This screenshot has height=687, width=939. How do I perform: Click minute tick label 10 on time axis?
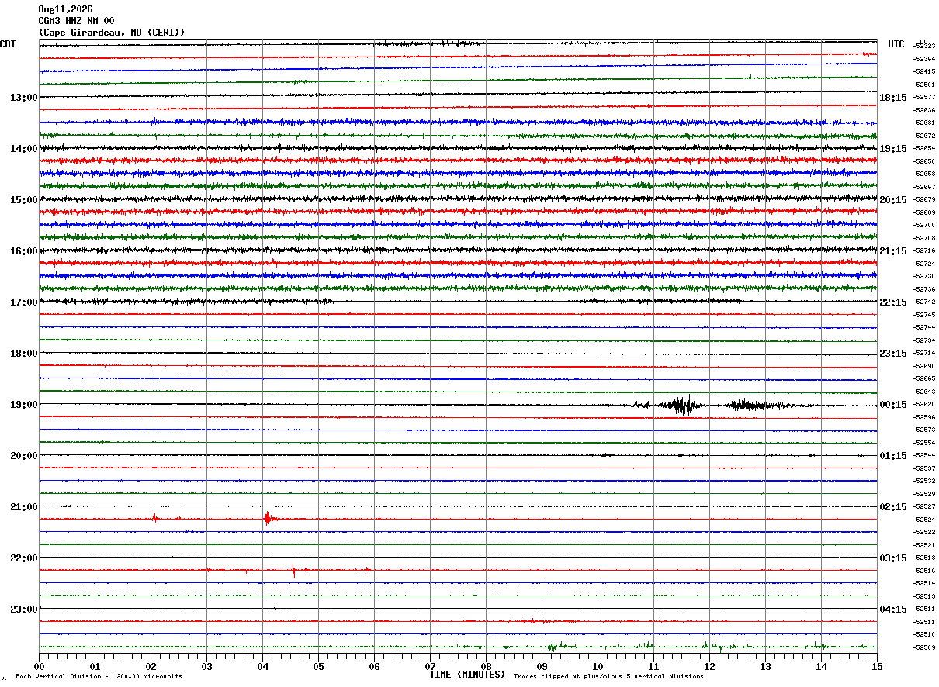coord(598,666)
